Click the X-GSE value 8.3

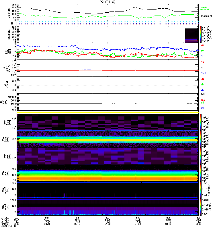click(198, 218)
